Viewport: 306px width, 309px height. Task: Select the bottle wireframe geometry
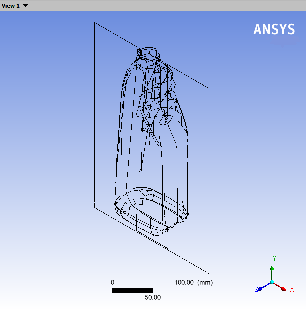tap(152, 142)
